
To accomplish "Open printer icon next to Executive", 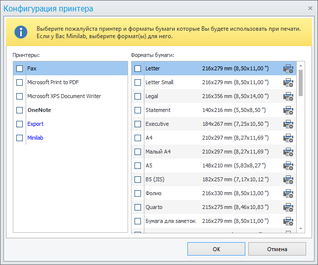I will coord(288,124).
